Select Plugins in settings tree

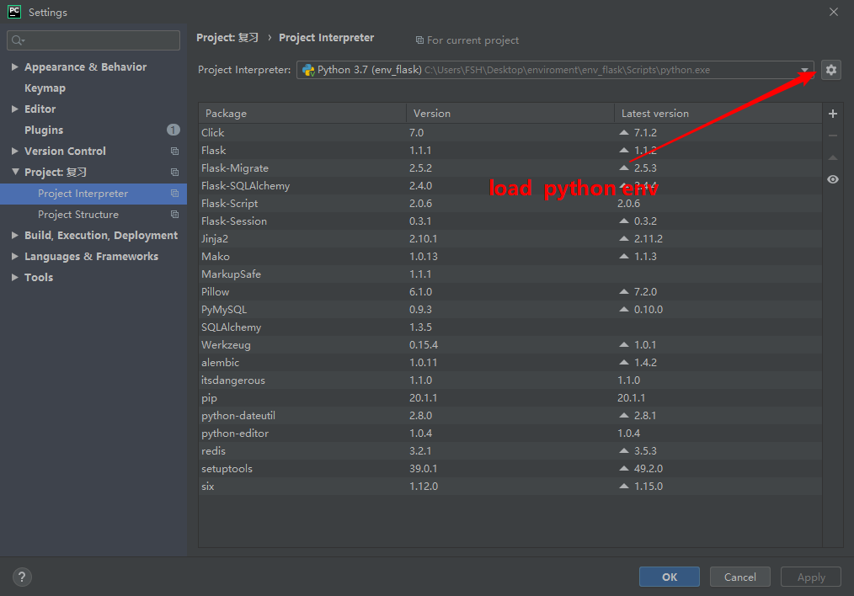44,130
